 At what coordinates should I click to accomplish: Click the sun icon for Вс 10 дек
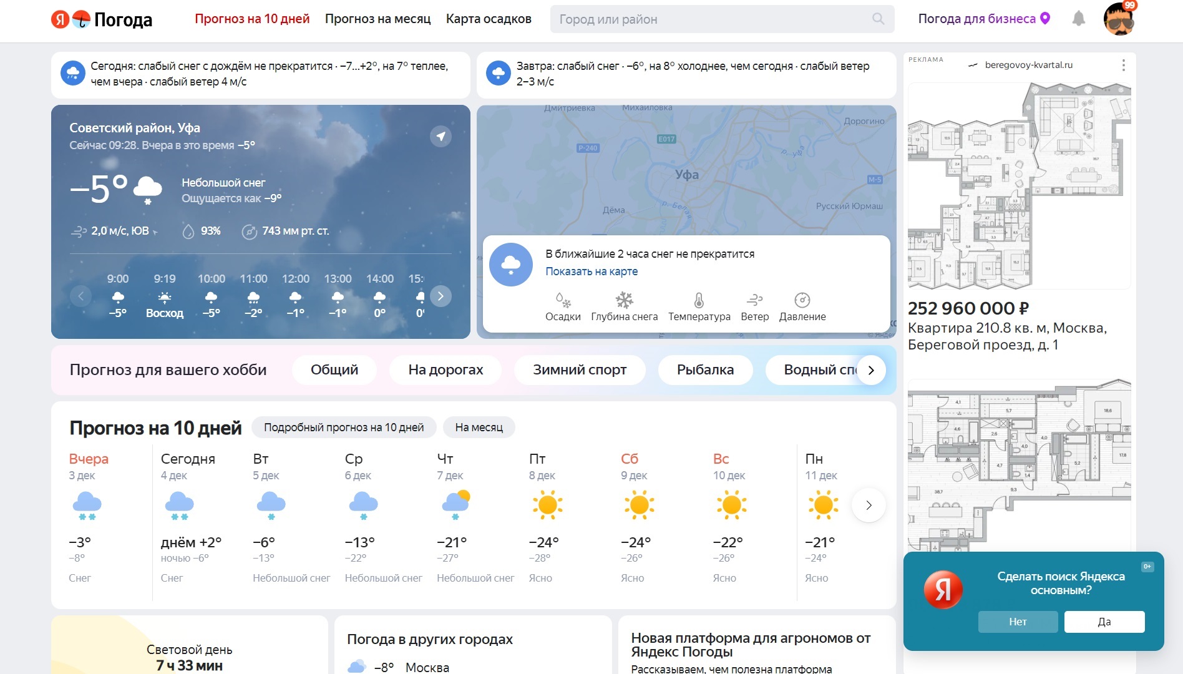pyautogui.click(x=731, y=505)
